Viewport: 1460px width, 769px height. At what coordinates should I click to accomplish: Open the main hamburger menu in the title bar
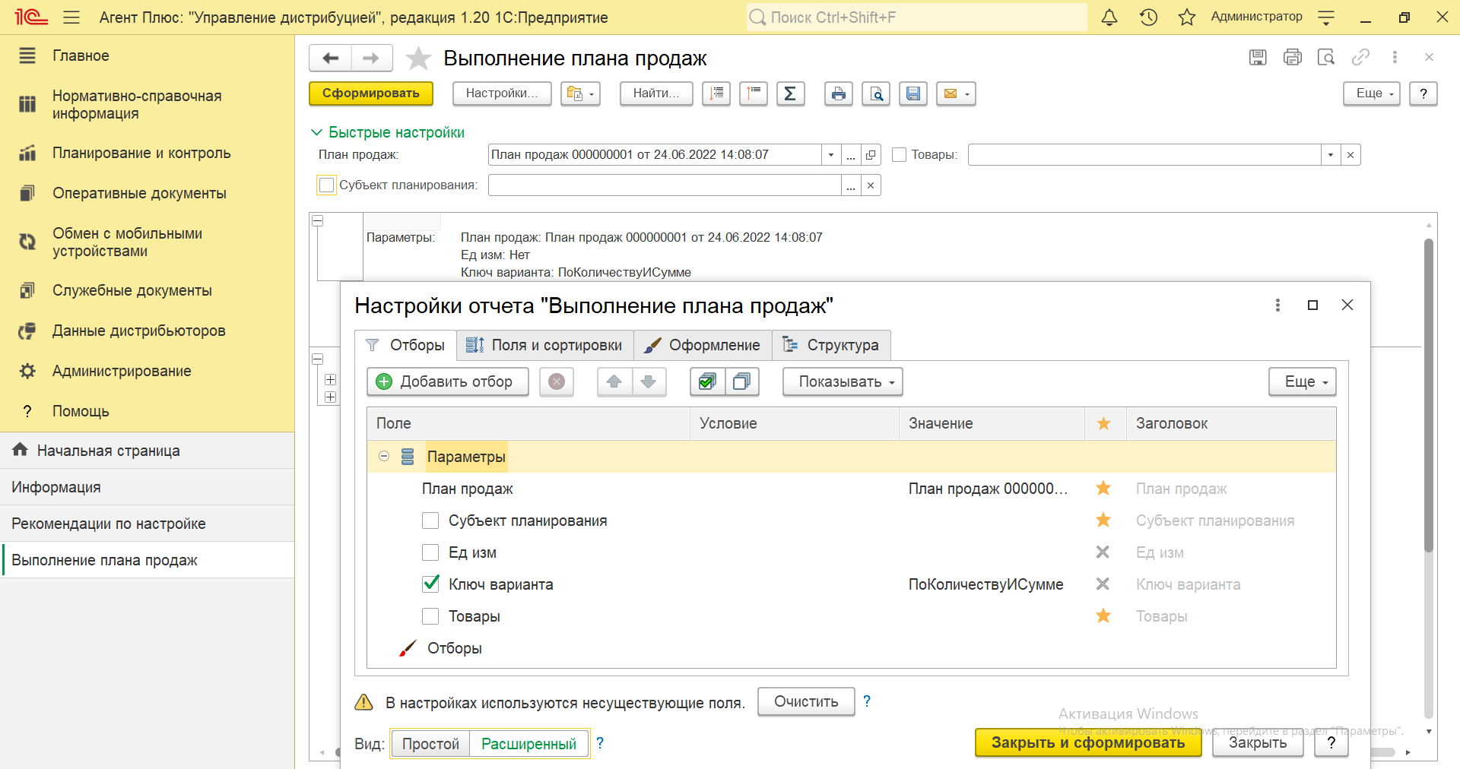tap(71, 17)
